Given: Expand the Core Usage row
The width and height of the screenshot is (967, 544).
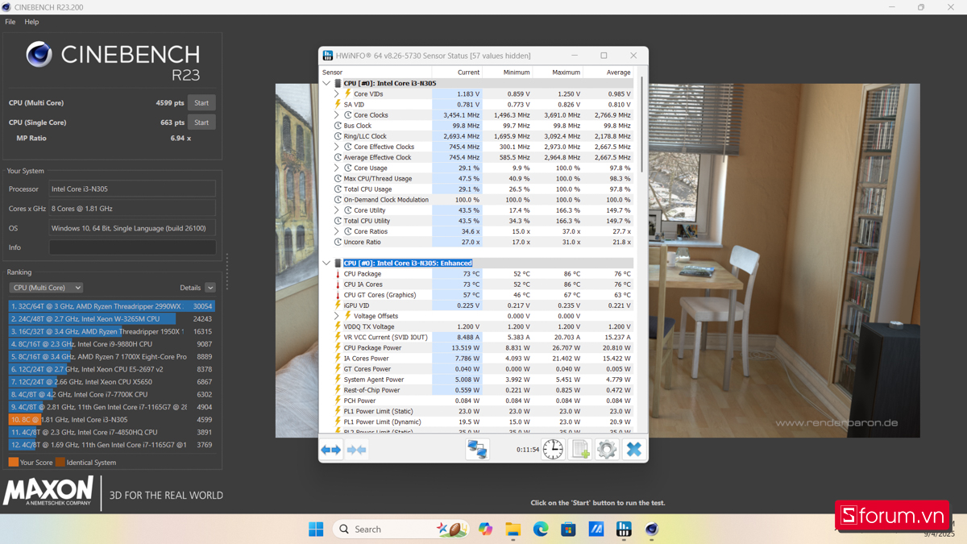Looking at the screenshot, I should click(x=337, y=168).
